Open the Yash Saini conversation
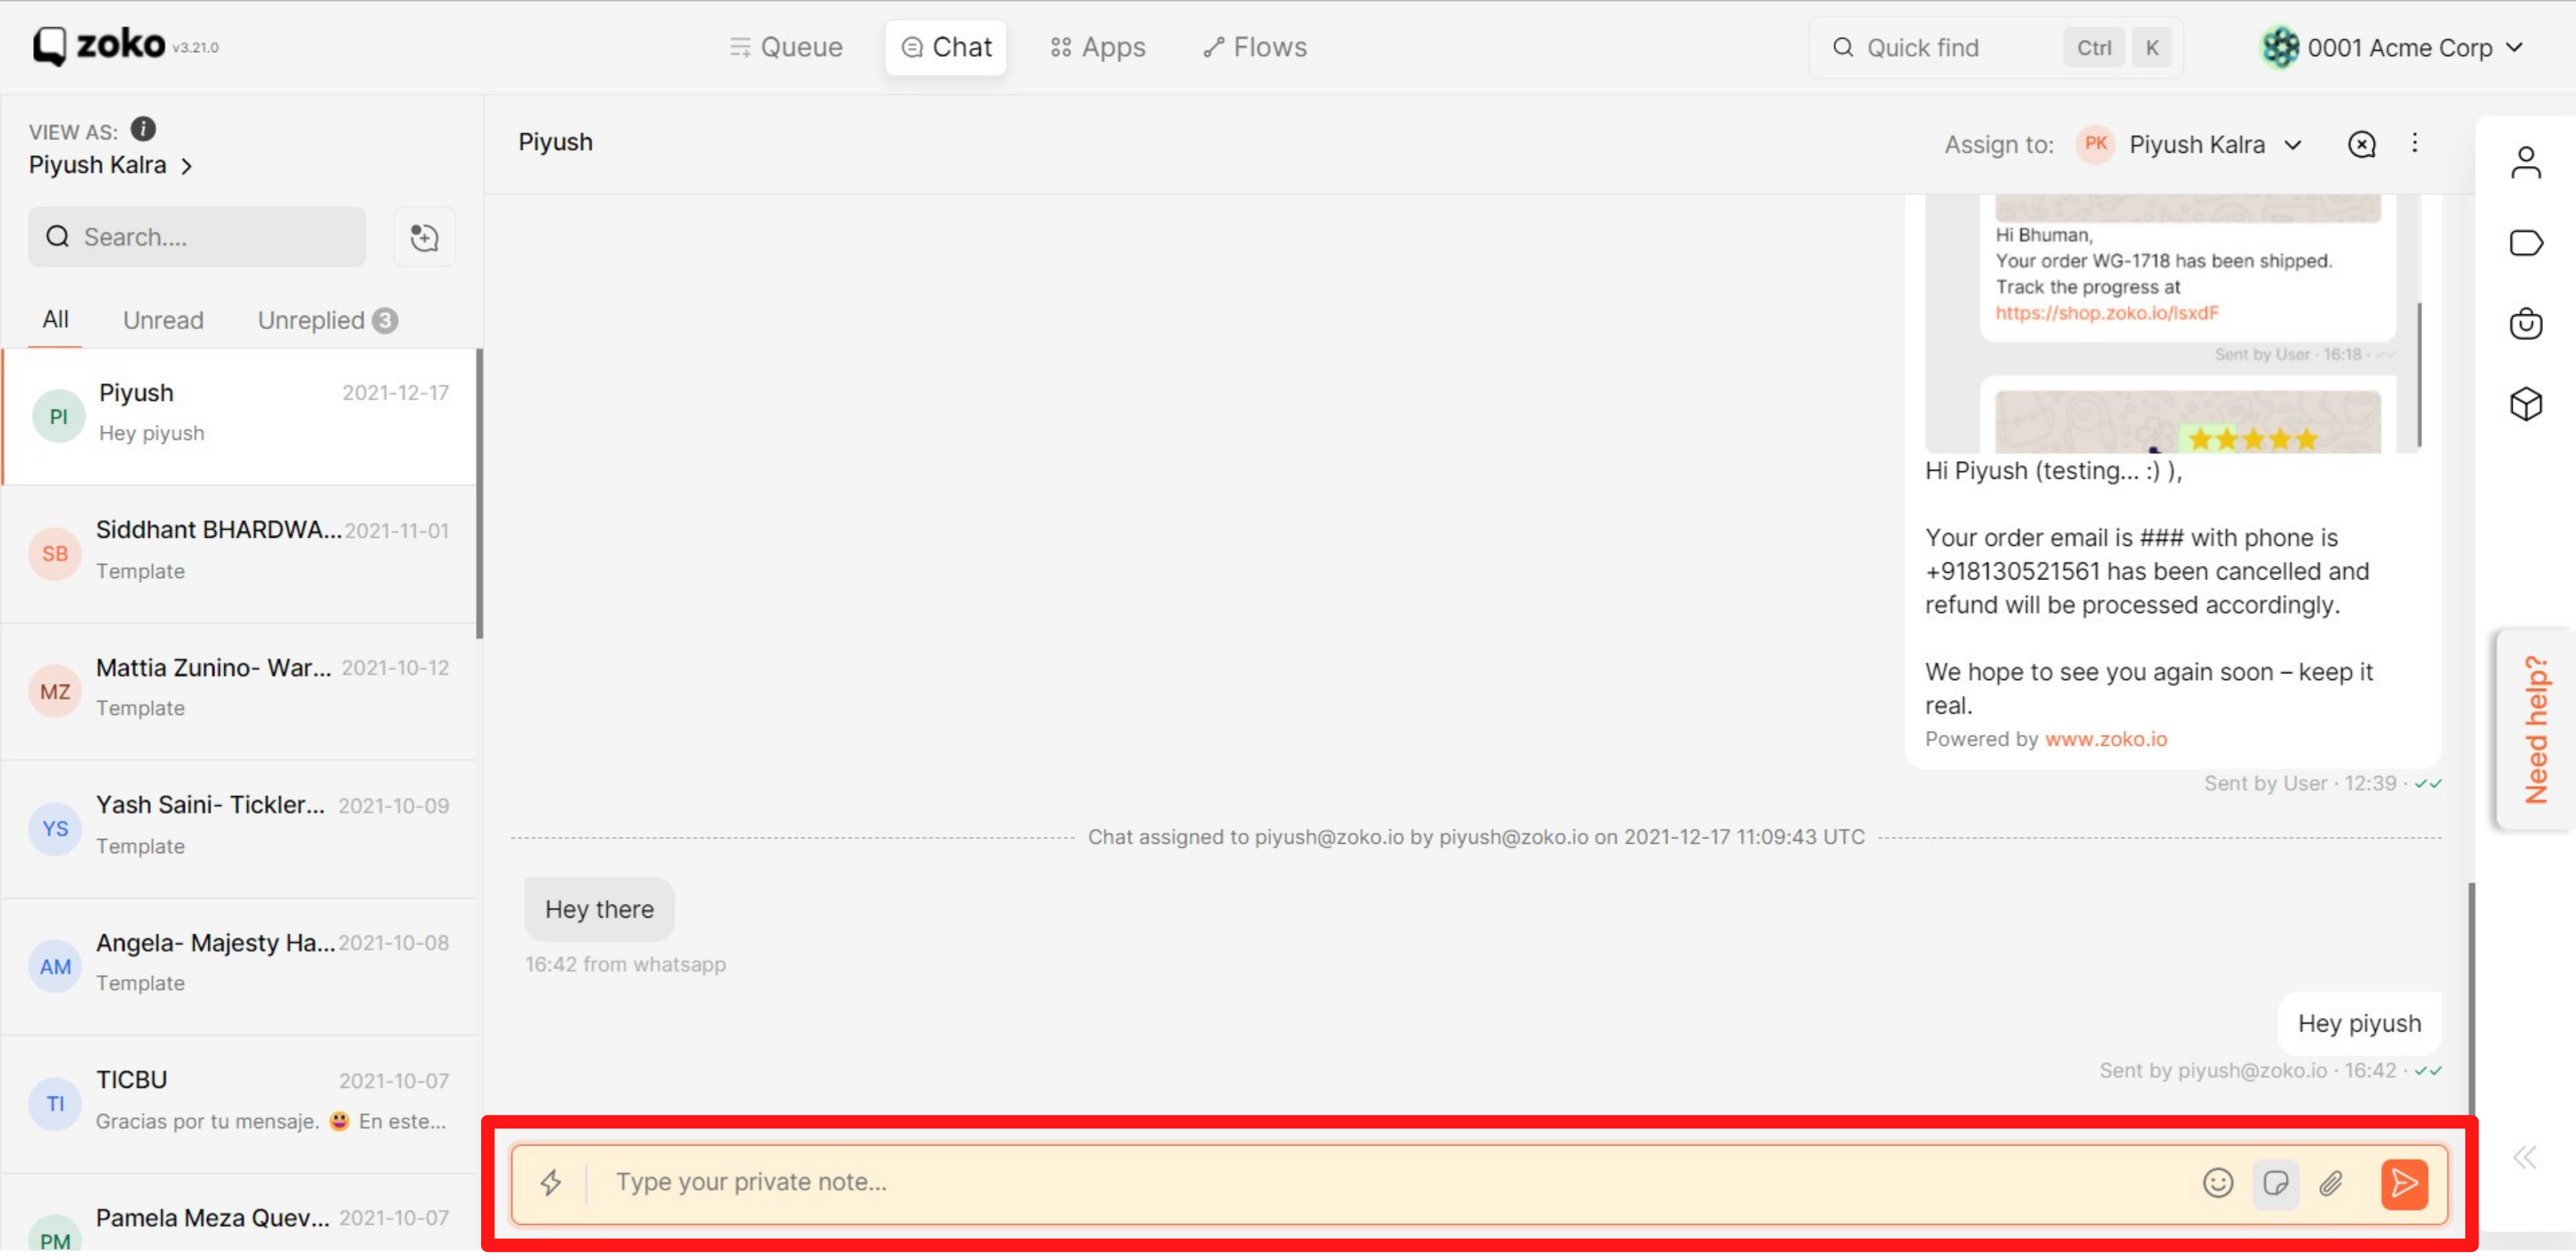The image size is (2576, 1260). 240,829
